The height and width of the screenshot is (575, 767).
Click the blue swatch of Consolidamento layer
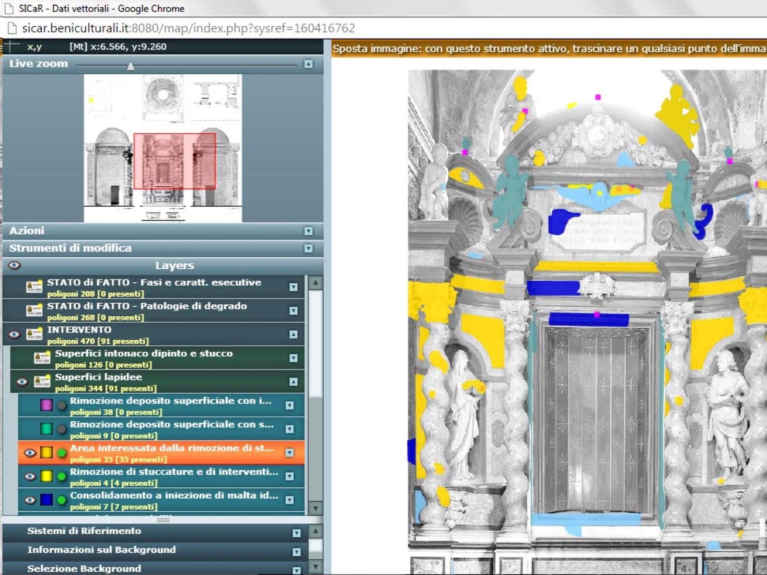click(46, 500)
